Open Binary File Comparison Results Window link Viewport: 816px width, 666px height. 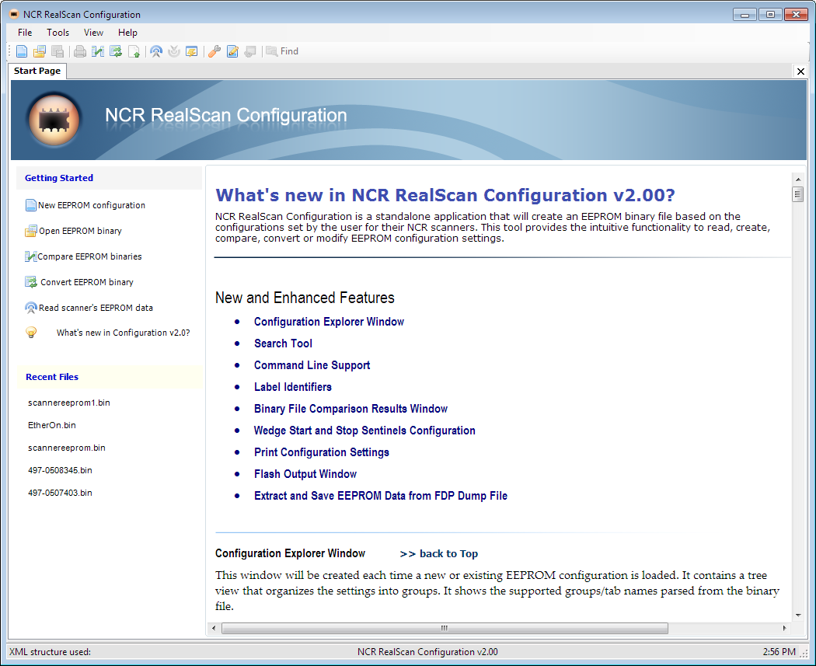[350, 409]
